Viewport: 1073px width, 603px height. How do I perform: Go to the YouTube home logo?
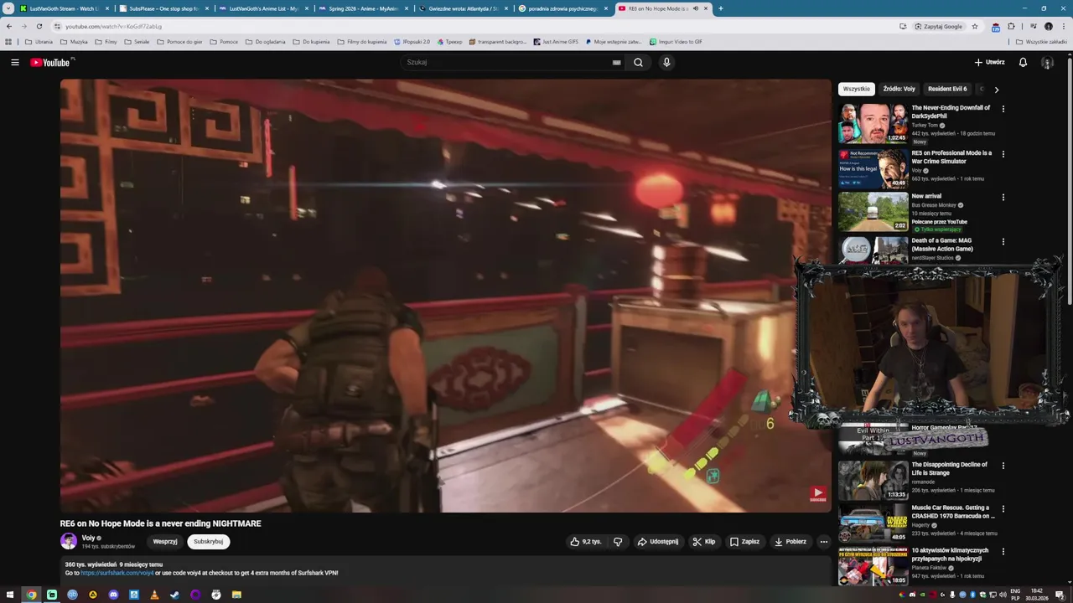pos(52,62)
